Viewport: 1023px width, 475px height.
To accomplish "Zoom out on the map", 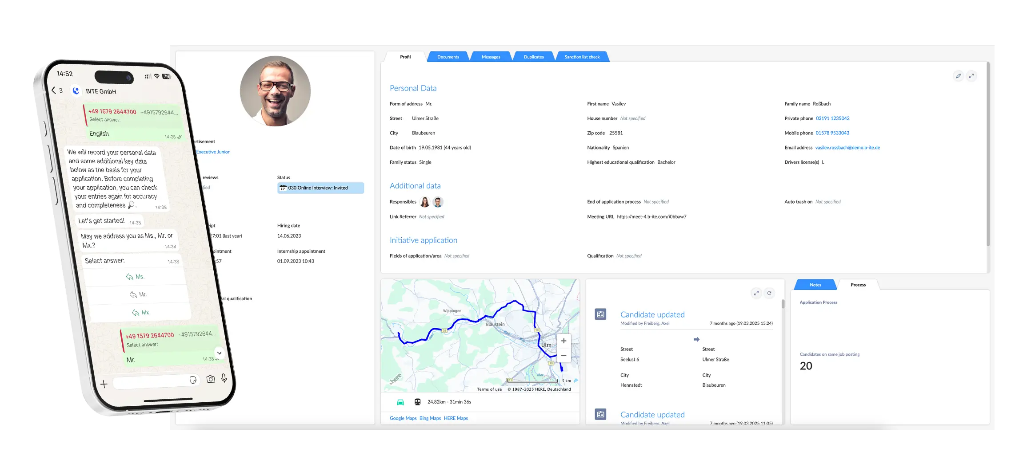I will [563, 356].
